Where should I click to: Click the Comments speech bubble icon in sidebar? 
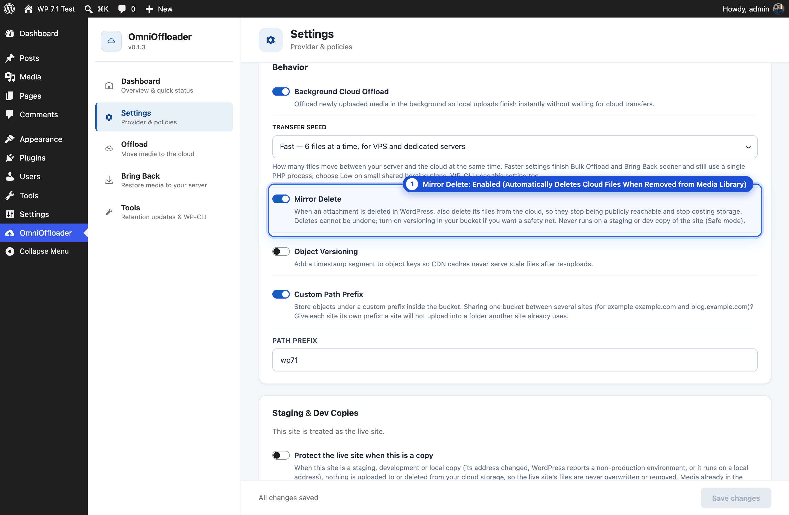pos(10,114)
